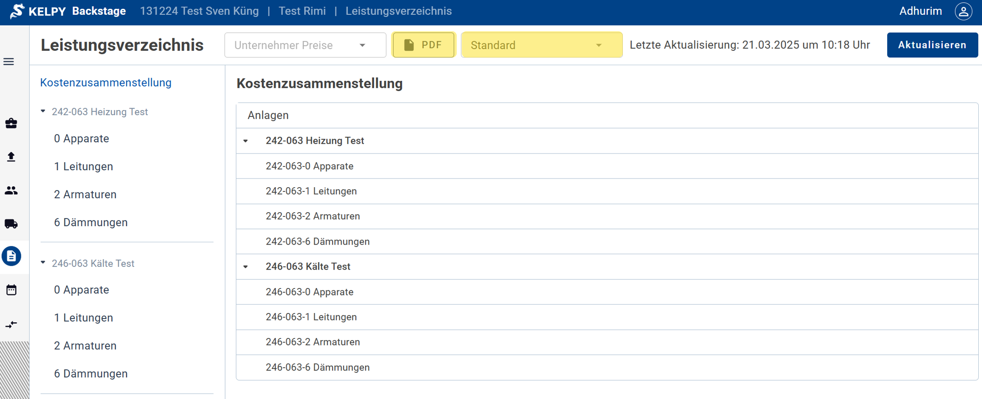
Task: Export the list with PDF button
Action: (x=423, y=45)
